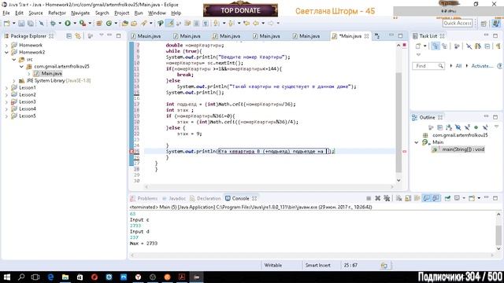Screen dimensions: 504x283
Task: Click the Quick Access field
Action: coord(458,23)
